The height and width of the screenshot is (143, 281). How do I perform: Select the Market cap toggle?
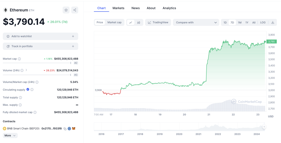click(114, 23)
